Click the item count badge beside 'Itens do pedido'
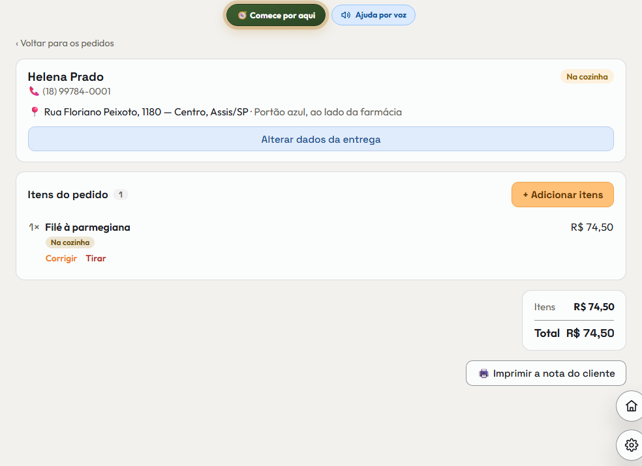Screen dimensions: 642x466 point(121,195)
